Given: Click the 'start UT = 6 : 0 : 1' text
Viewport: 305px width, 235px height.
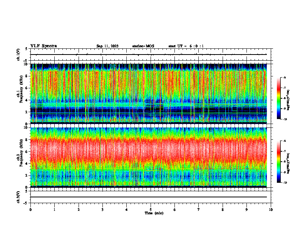Looking at the screenshot, I should pos(186,46).
